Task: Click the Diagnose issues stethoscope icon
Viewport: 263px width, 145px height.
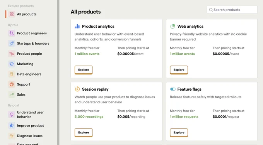Action: pos(12,136)
